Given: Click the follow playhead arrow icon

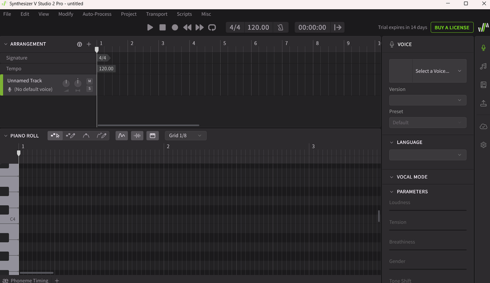Looking at the screenshot, I should click(x=338, y=27).
